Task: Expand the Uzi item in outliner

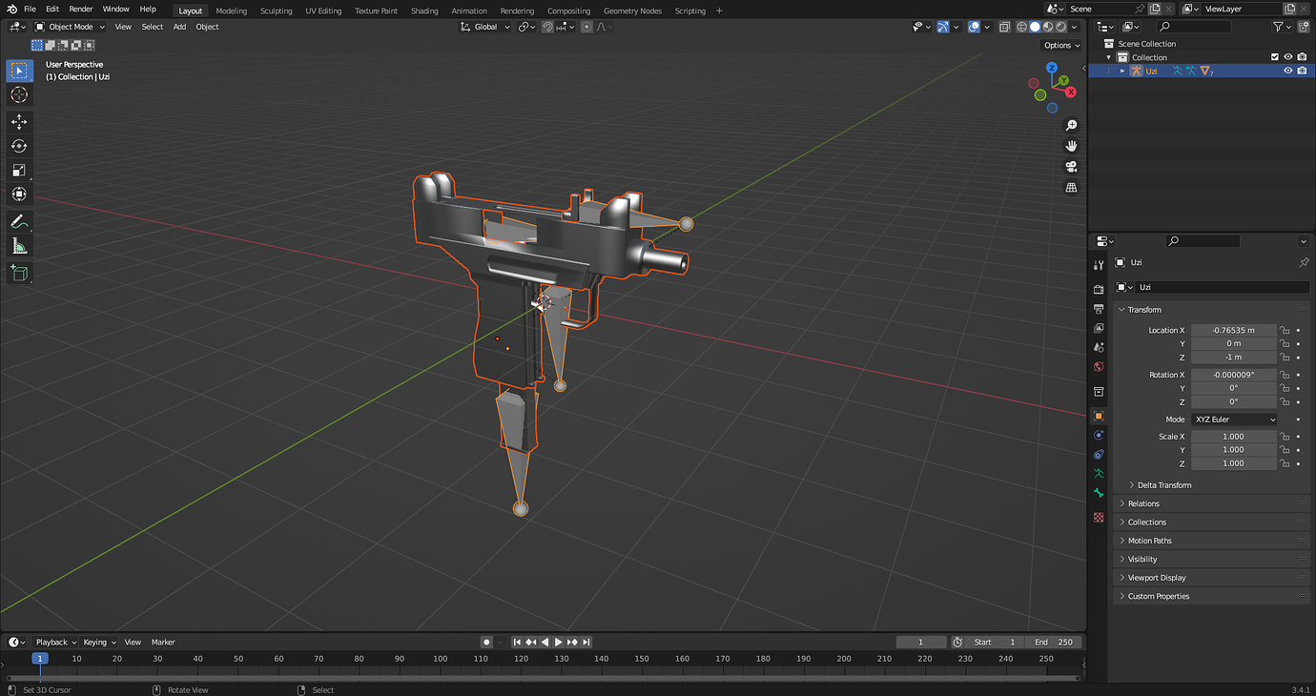Action: pyautogui.click(x=1122, y=71)
